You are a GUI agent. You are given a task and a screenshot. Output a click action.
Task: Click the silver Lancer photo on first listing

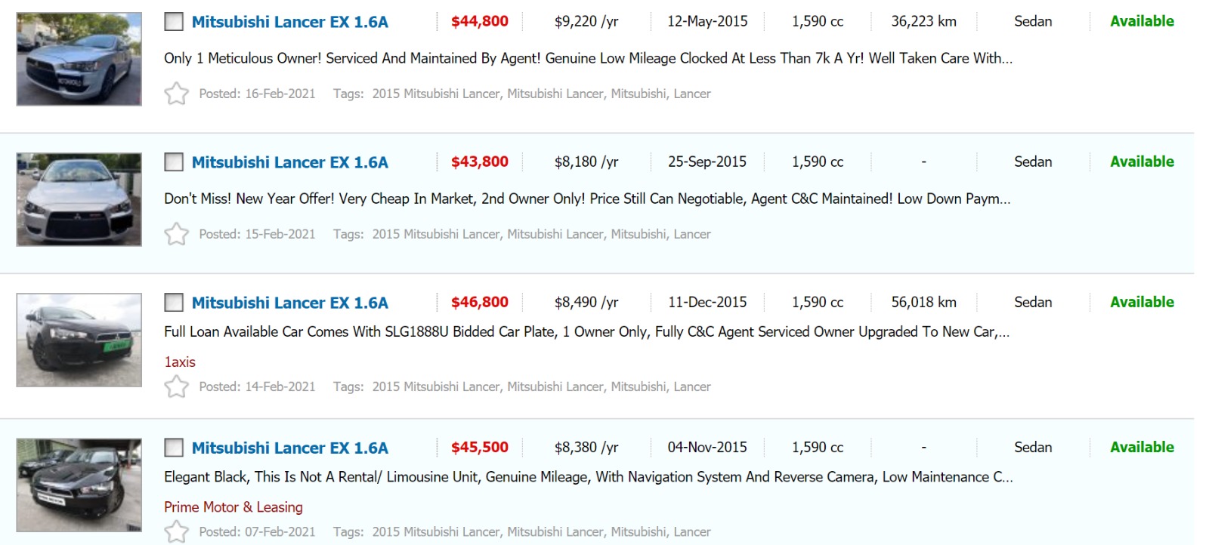click(x=79, y=59)
